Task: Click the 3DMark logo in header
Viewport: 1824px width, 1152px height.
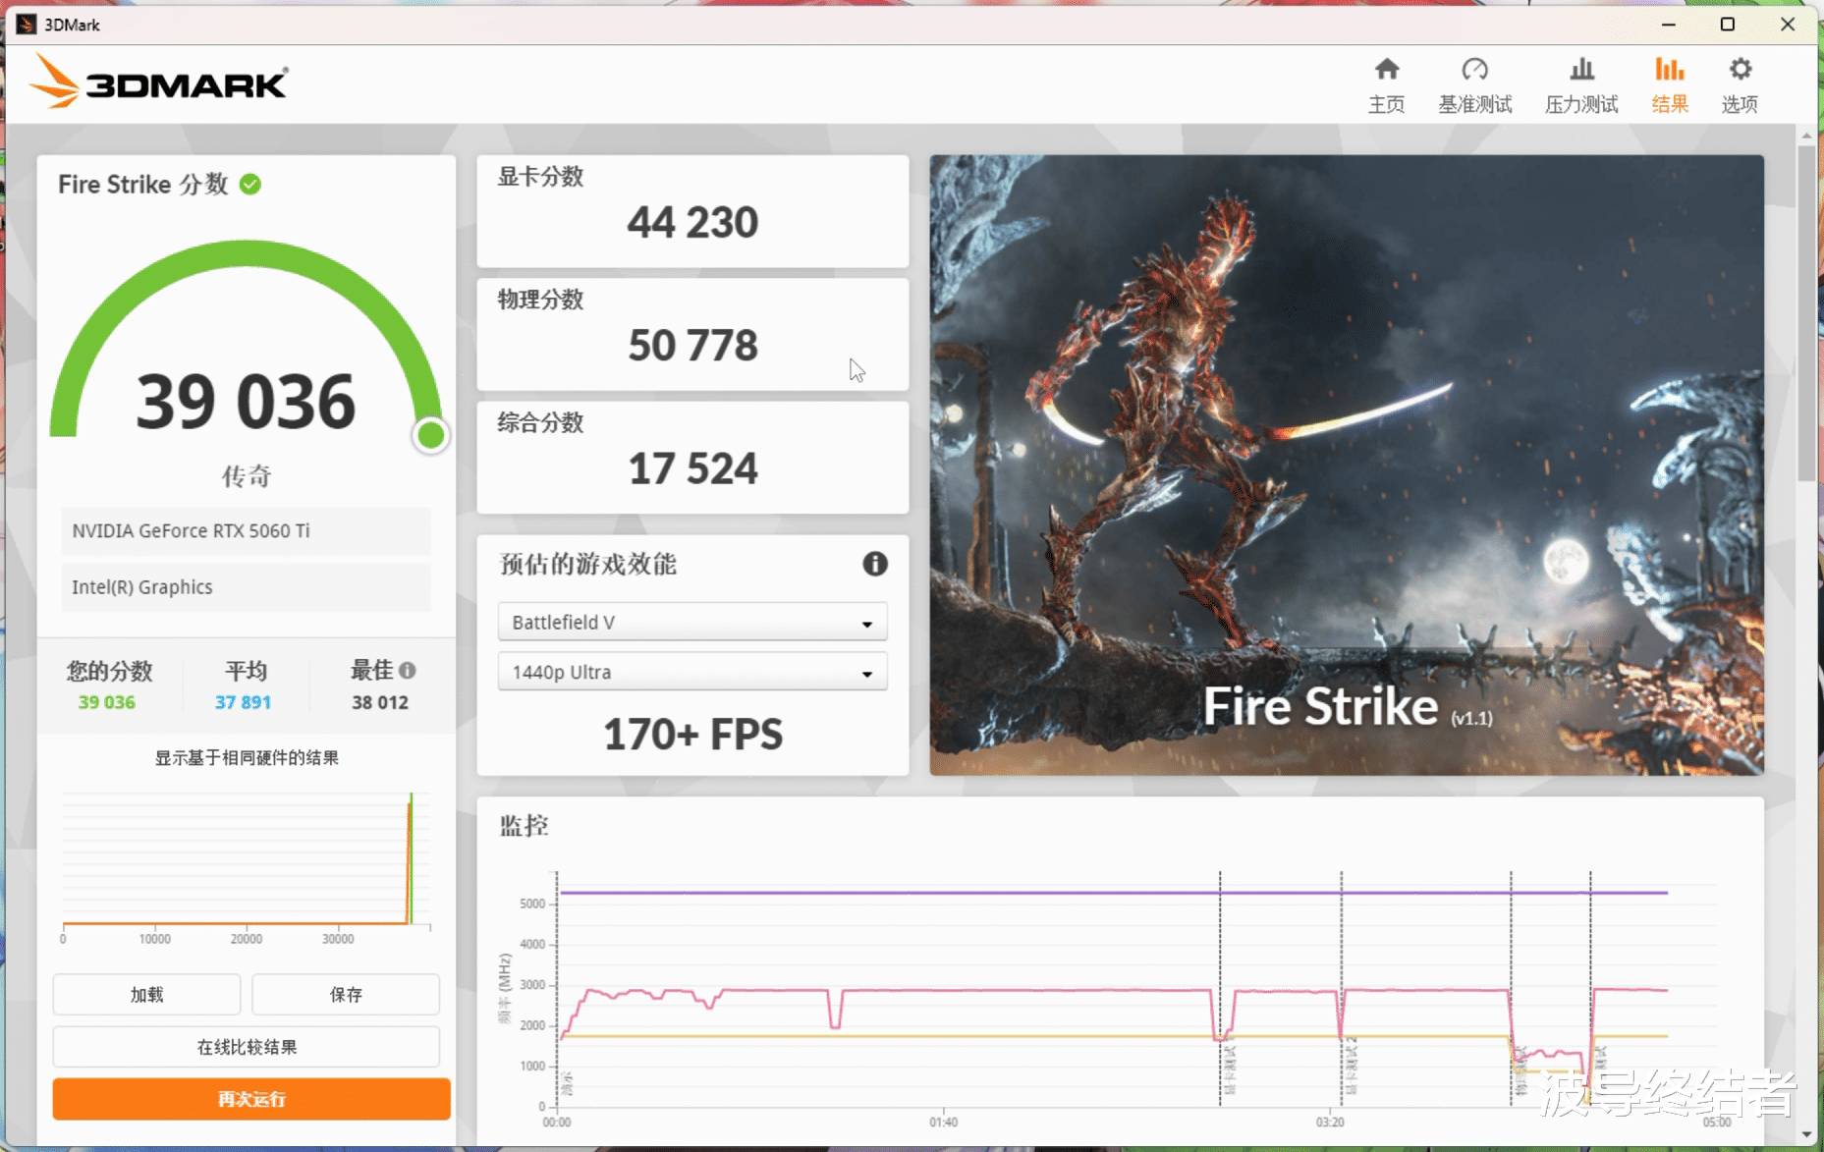Action: 158,81
